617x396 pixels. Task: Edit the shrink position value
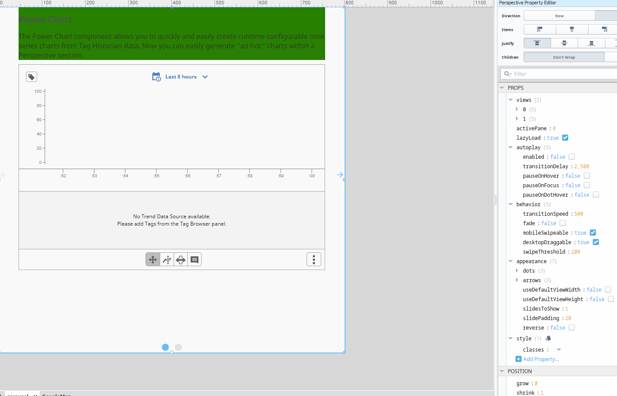coord(542,393)
